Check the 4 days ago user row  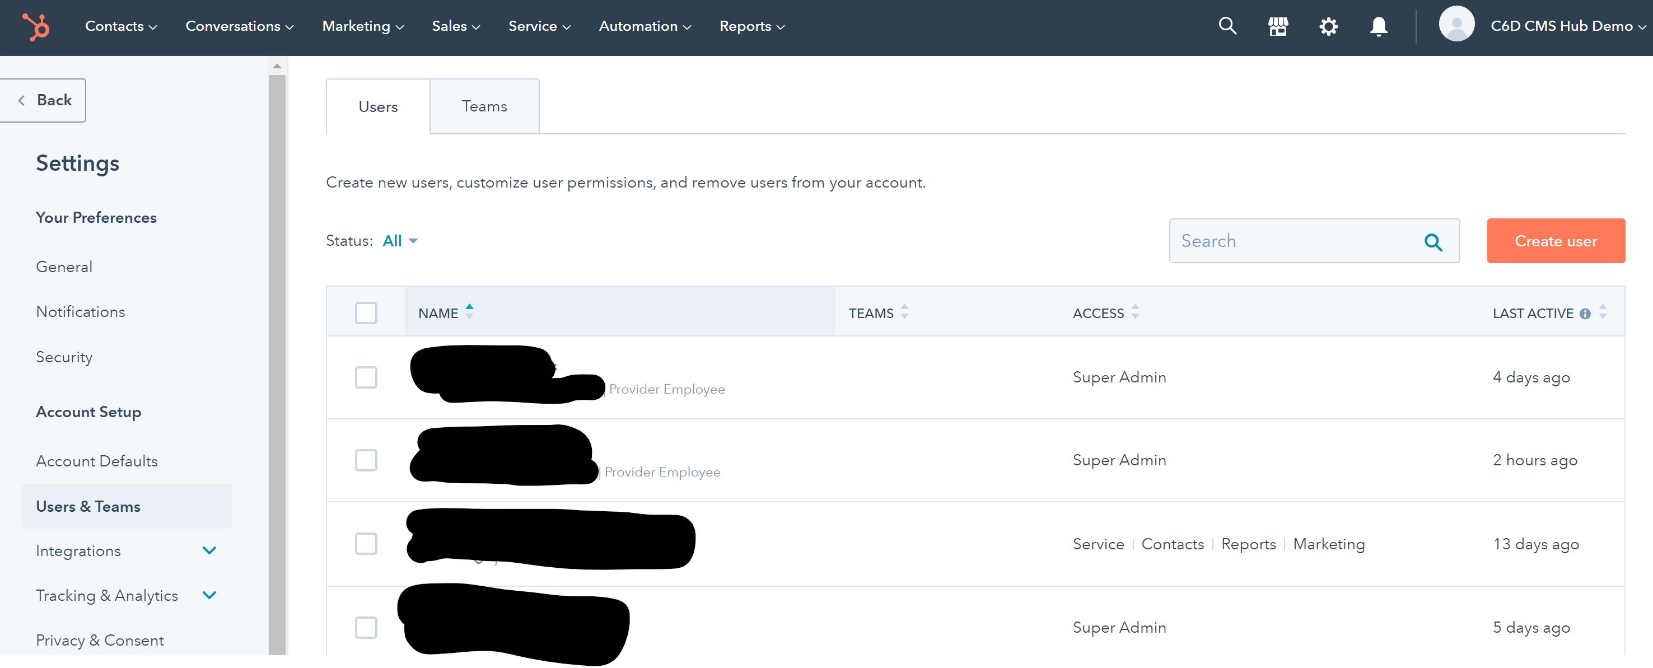tap(366, 377)
